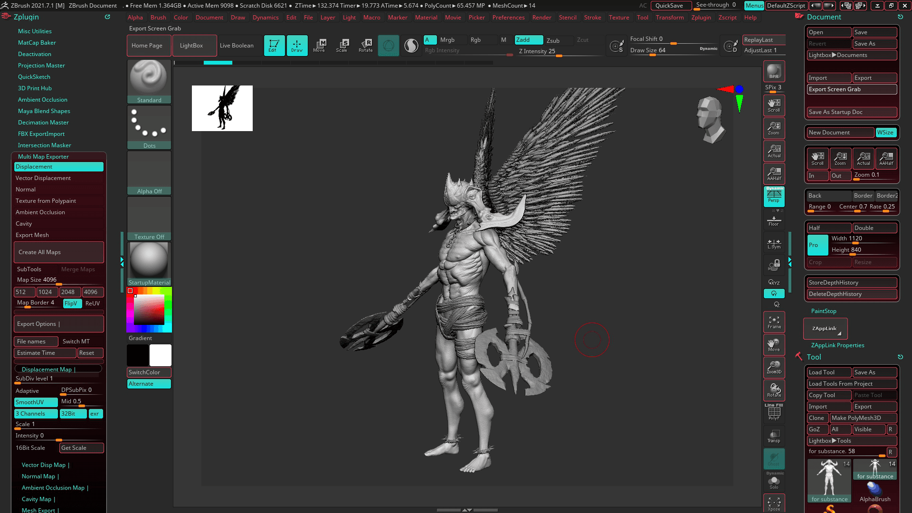Toggle the 3 Channels option
912x513 pixels.
tap(36, 414)
